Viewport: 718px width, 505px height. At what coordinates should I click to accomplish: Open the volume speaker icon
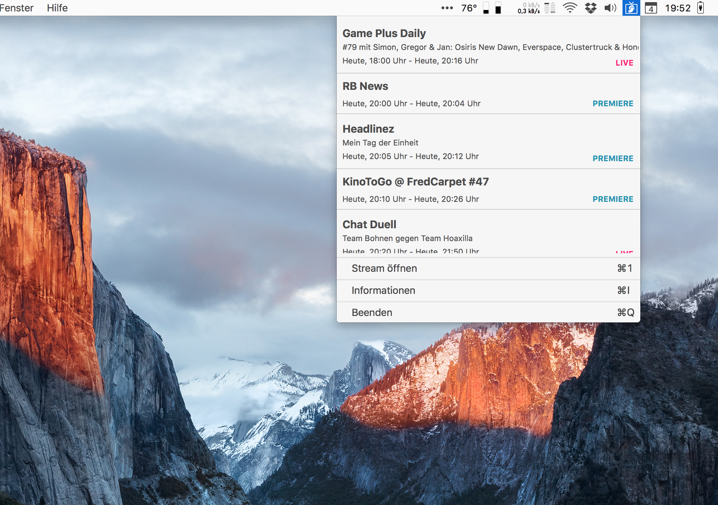(610, 8)
